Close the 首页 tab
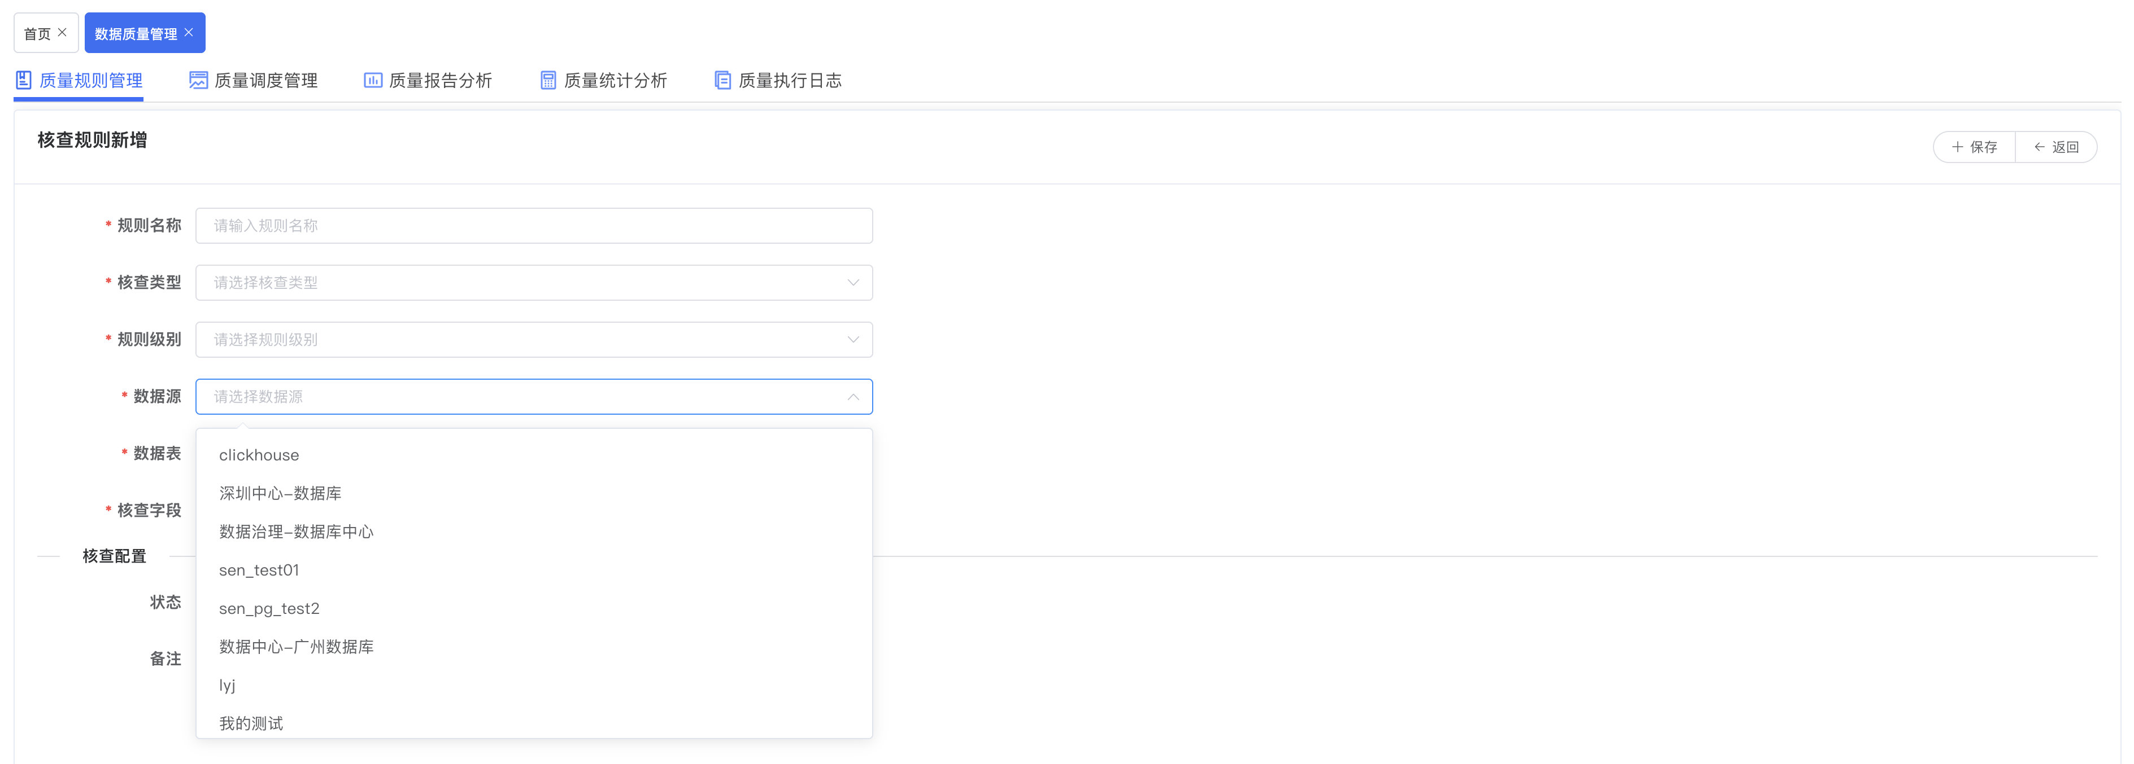 tap(62, 32)
